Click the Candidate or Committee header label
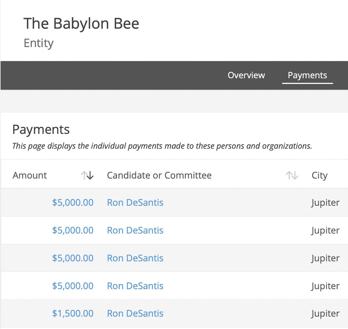 [159, 175]
